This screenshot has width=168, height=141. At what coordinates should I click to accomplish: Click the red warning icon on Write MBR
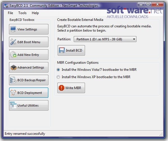click(62, 88)
